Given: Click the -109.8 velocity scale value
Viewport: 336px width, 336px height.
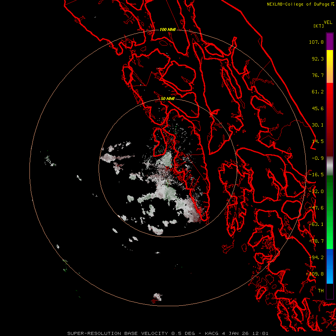Looking at the screenshot, I should (315, 274).
